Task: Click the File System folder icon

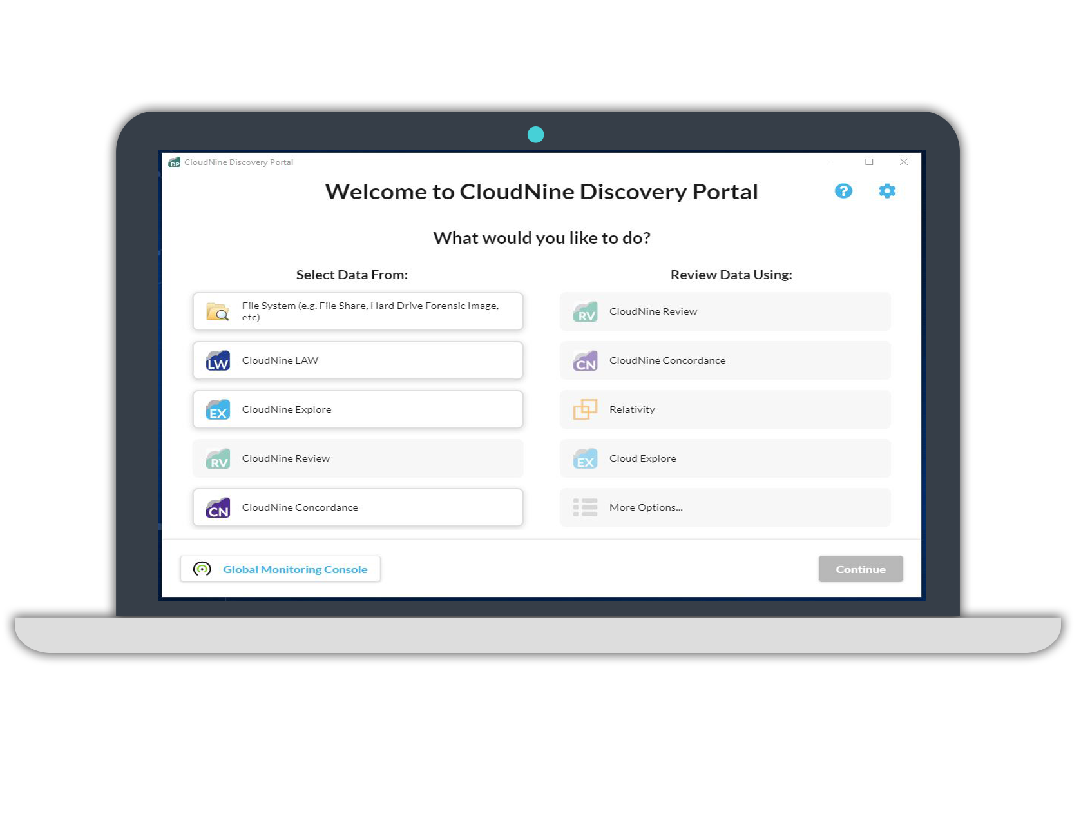Action: click(x=218, y=311)
